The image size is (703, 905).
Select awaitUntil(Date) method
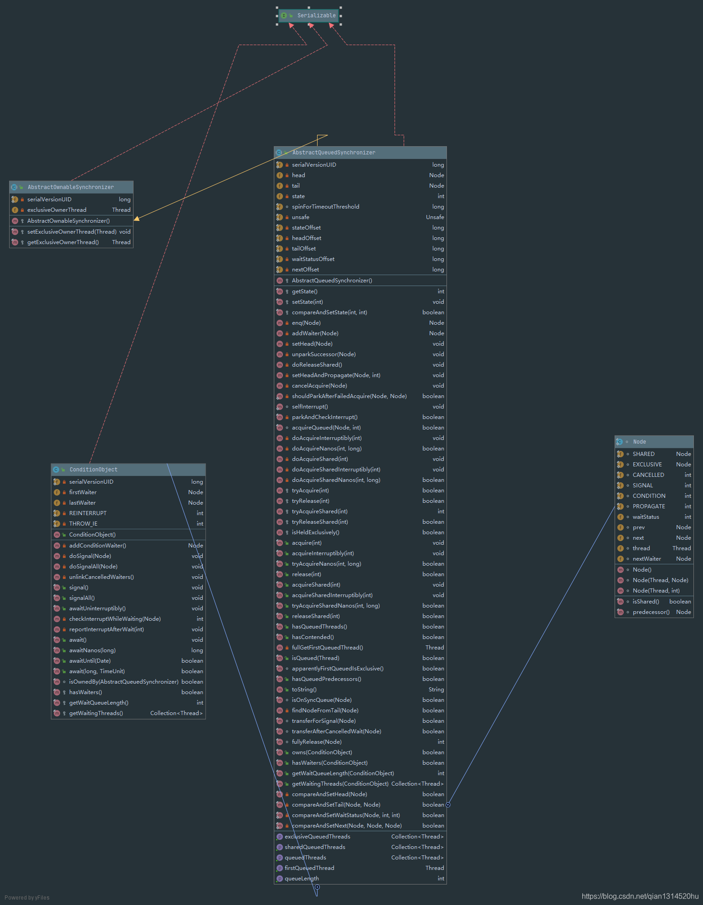coord(128,661)
